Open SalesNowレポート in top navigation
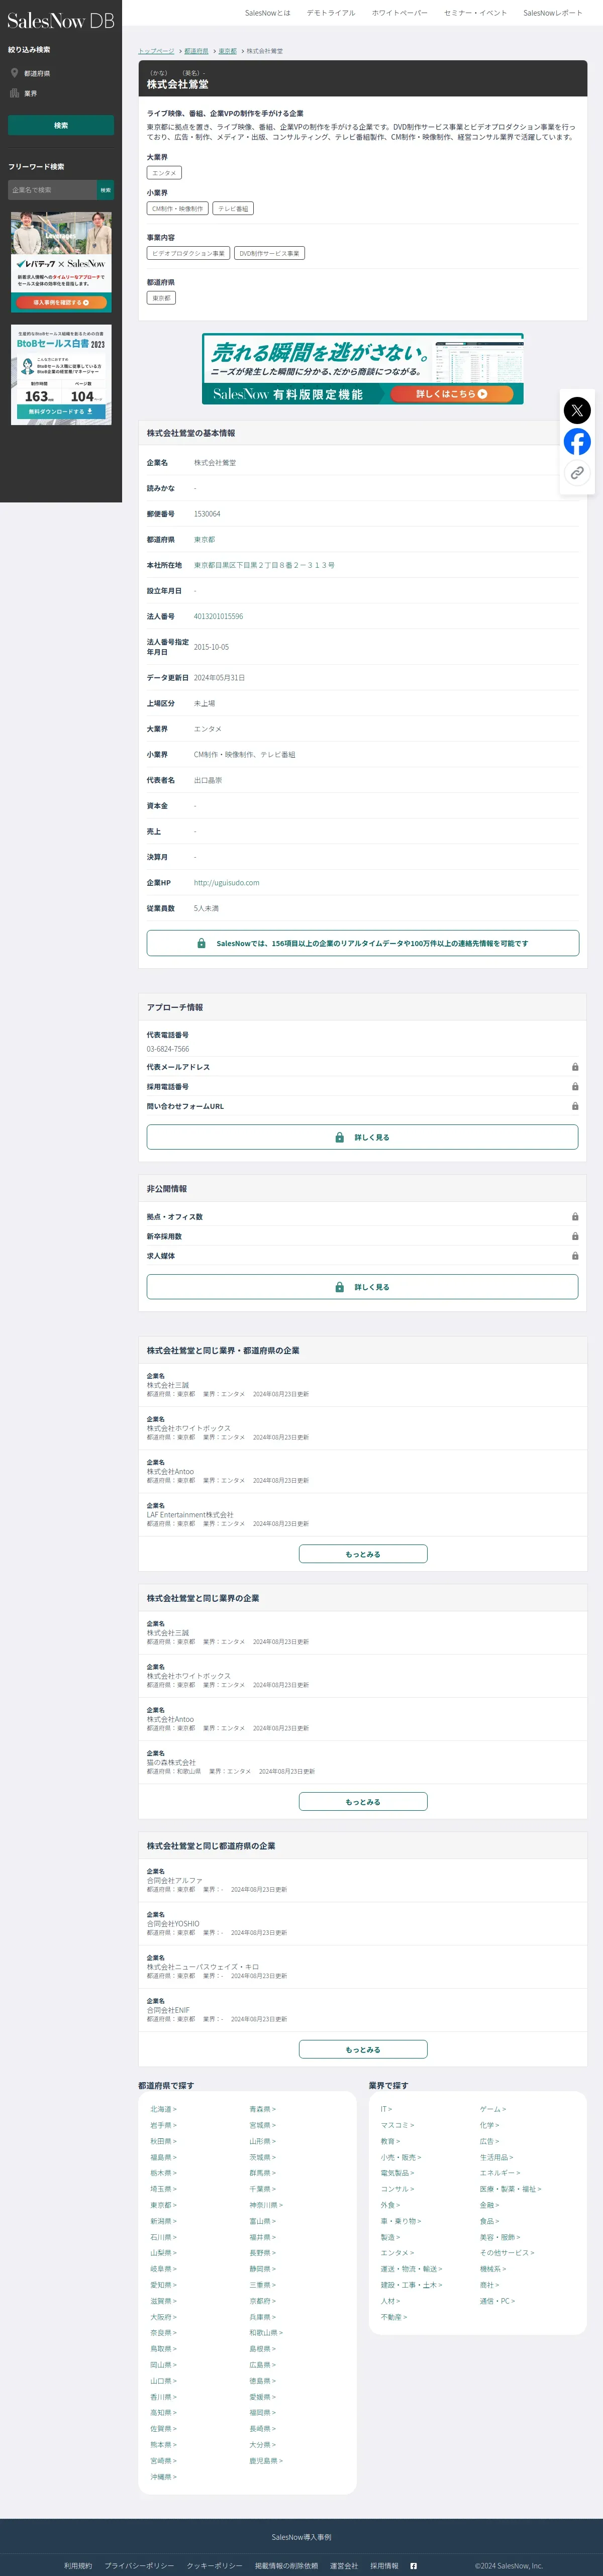Image resolution: width=603 pixels, height=2576 pixels. pyautogui.click(x=553, y=13)
